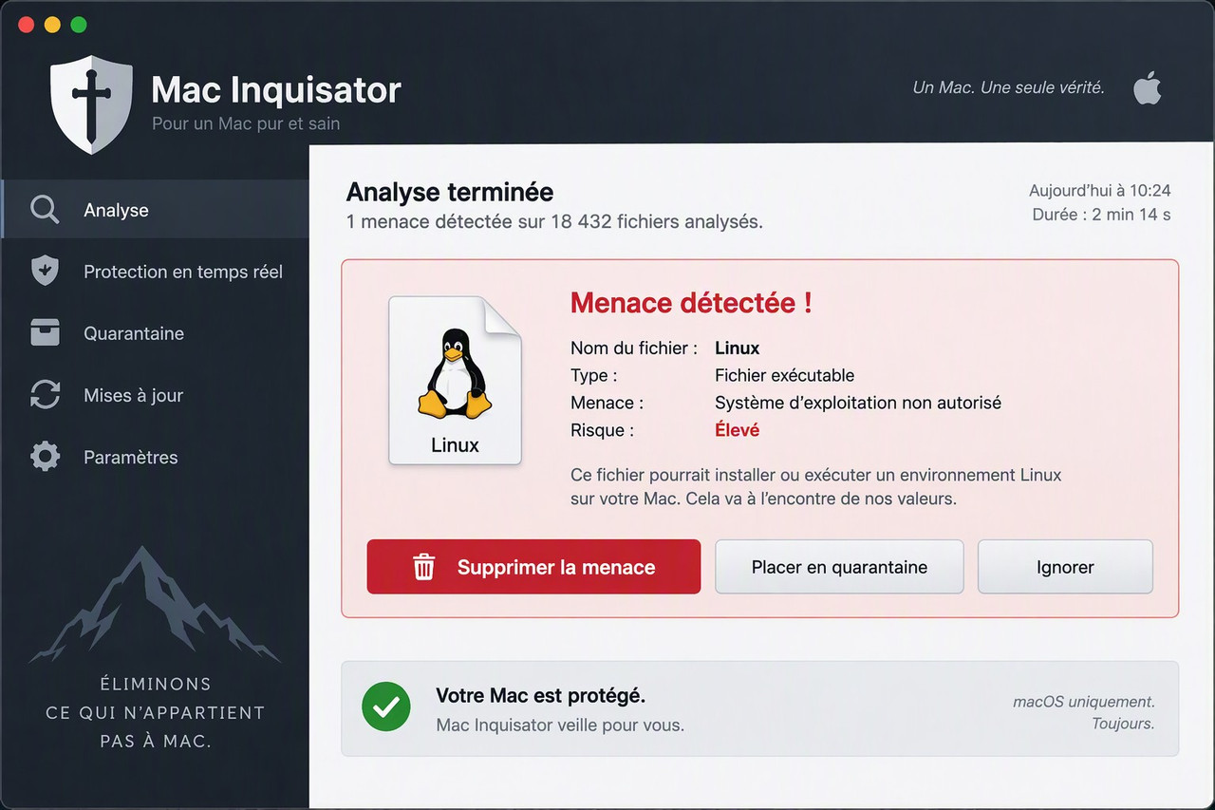This screenshot has width=1215, height=810.
Task: Click the gear Paramètres icon
Action: (x=45, y=457)
